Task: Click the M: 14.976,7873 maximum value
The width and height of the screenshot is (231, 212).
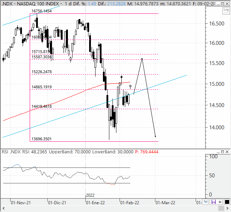Action: 143,4
